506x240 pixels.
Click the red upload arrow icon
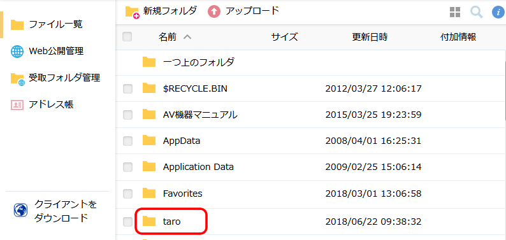coord(214,12)
